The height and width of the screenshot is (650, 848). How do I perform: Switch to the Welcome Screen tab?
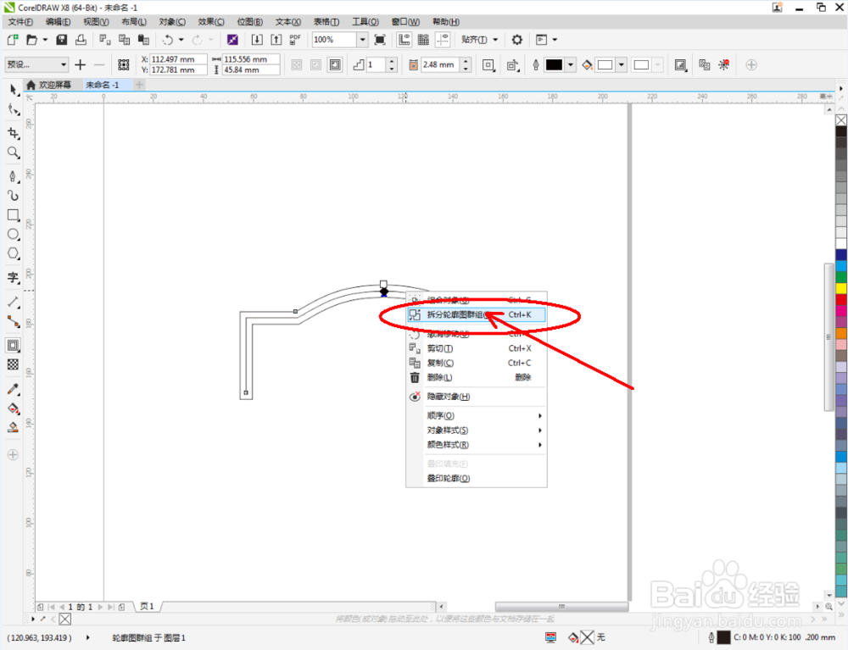[49, 85]
